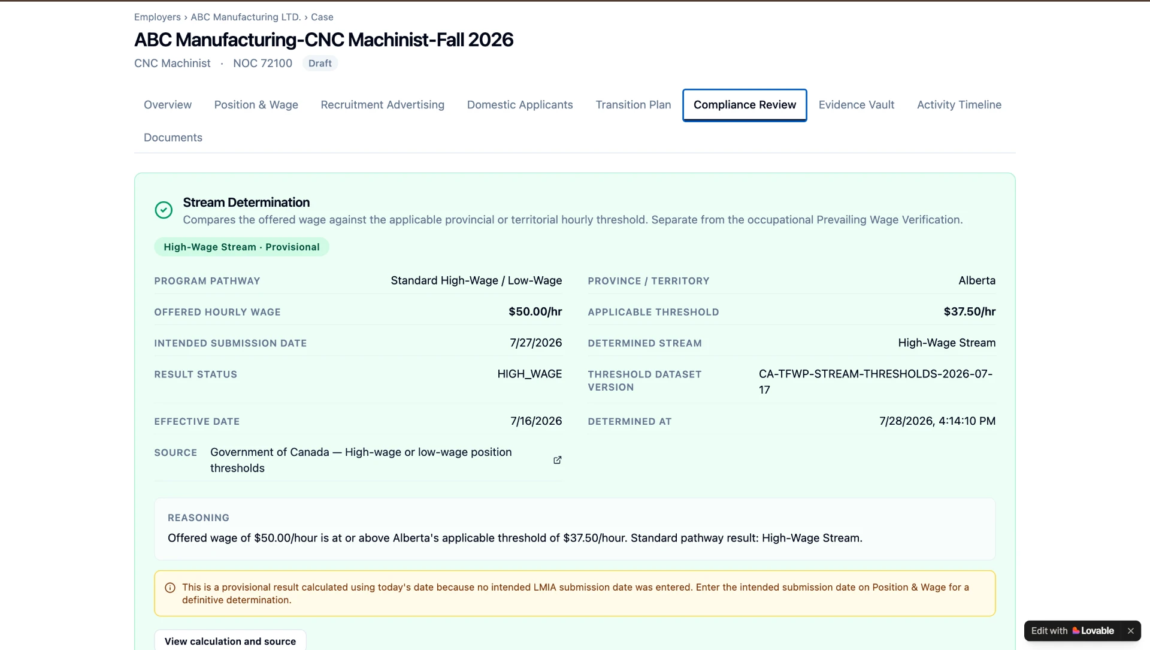Click High-Wage Stream · Provisional badge
The width and height of the screenshot is (1150, 650).
point(241,247)
